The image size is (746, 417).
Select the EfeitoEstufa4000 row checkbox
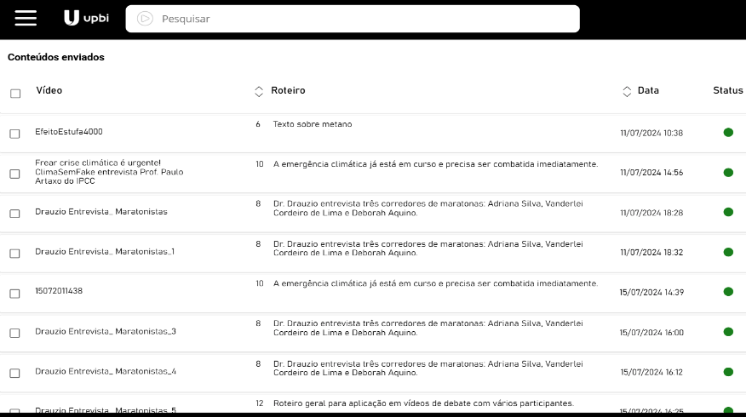coord(14,134)
